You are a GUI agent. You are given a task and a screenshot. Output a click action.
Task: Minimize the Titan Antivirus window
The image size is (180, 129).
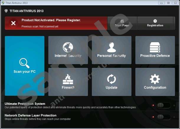pyautogui.click(x=162, y=3)
